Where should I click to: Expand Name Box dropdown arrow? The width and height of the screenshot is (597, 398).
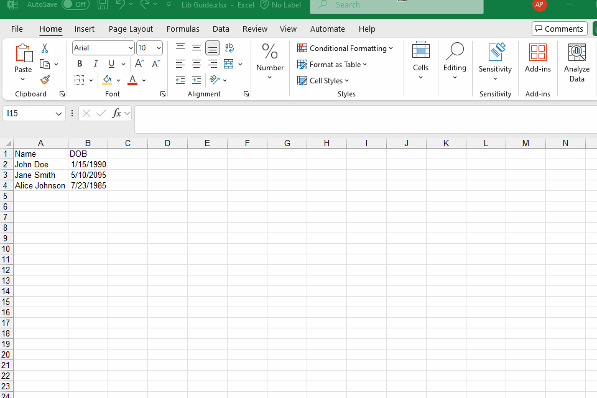(58, 114)
